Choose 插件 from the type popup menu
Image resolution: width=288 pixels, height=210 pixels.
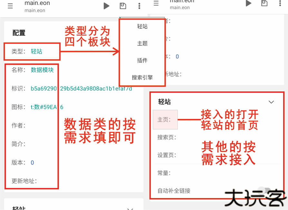click(x=142, y=60)
